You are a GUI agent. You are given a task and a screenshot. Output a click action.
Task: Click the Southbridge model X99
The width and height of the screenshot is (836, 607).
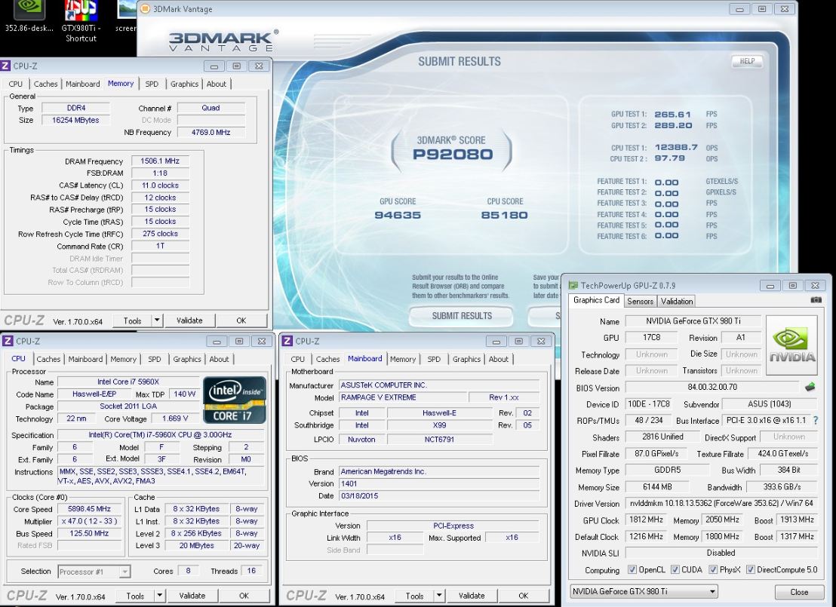point(439,425)
